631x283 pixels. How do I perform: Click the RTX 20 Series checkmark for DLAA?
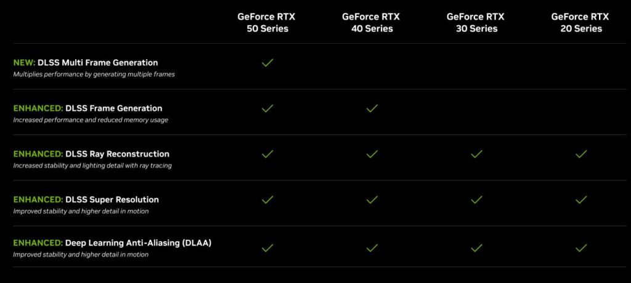[x=580, y=248]
